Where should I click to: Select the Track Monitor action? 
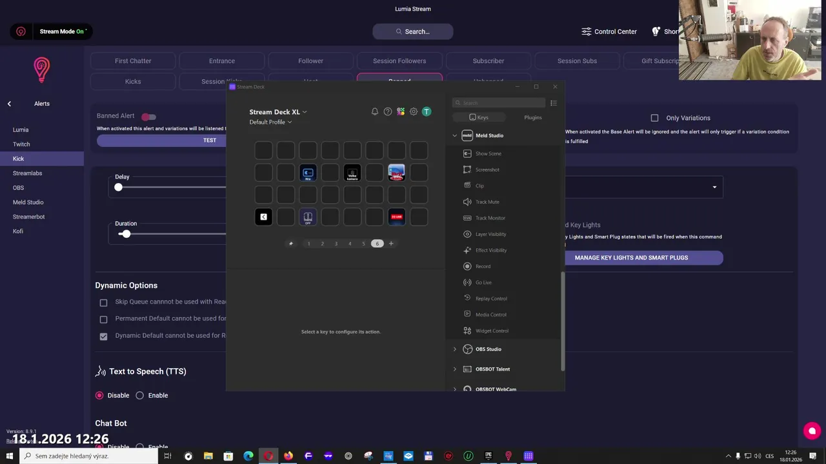[x=490, y=218]
